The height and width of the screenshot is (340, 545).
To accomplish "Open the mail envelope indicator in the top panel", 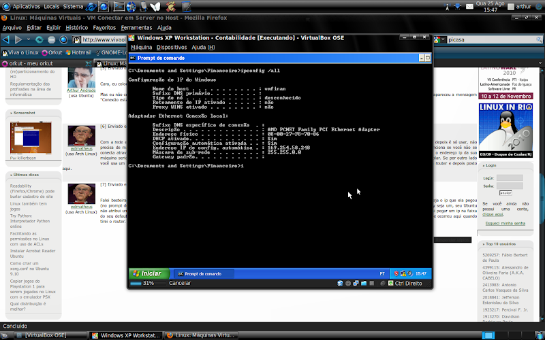I will point(469,7).
